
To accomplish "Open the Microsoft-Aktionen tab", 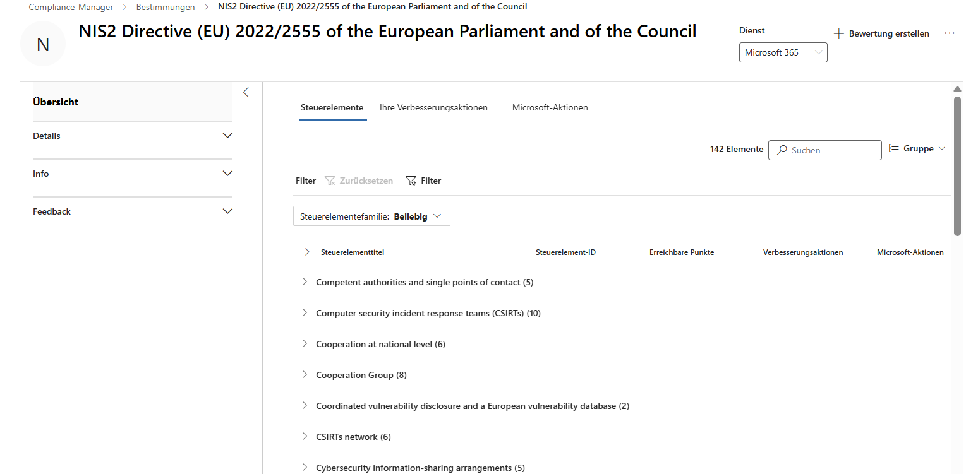I will (x=550, y=107).
